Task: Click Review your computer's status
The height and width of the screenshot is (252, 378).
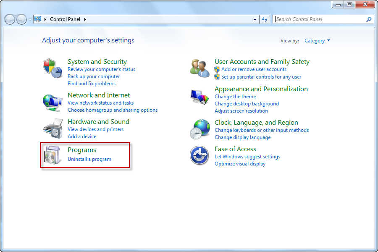Action: point(102,69)
